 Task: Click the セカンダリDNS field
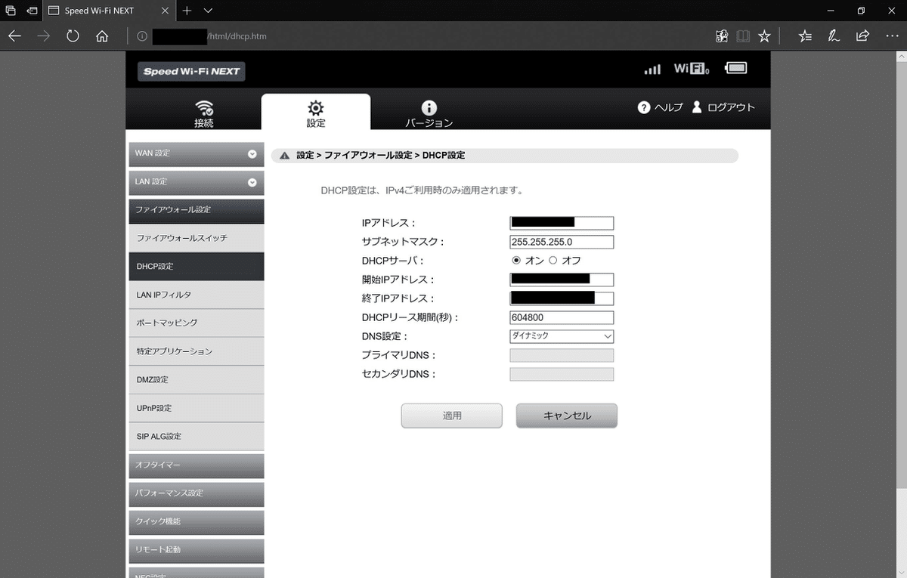pos(562,374)
